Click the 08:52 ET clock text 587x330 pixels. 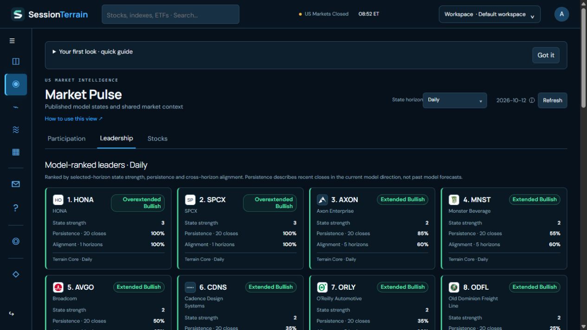tap(368, 14)
